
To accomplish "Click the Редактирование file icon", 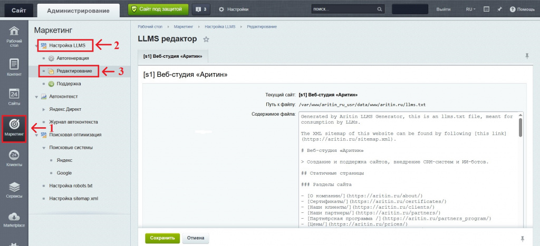I will (51, 71).
